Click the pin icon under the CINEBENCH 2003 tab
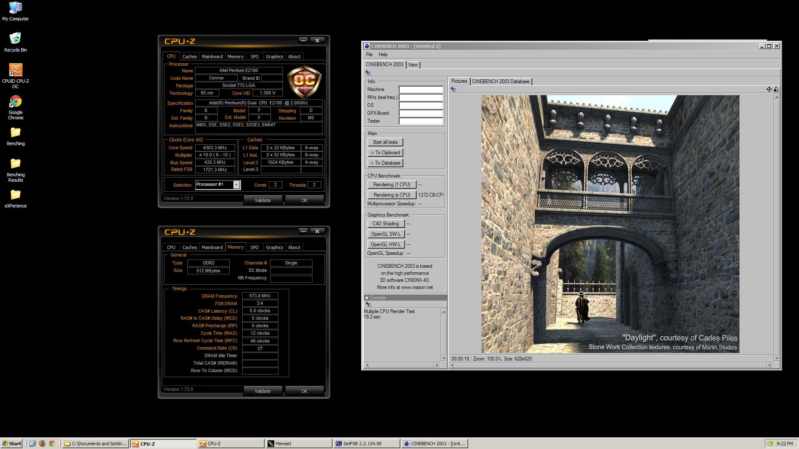 (x=368, y=73)
